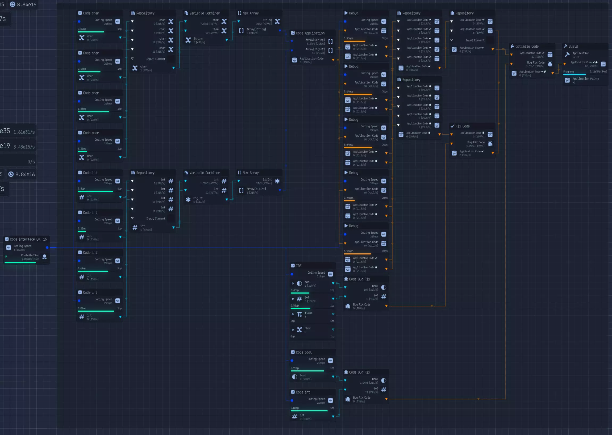Click the hammer Application icon in Build node
612x435 pixels.
[x=567, y=55]
